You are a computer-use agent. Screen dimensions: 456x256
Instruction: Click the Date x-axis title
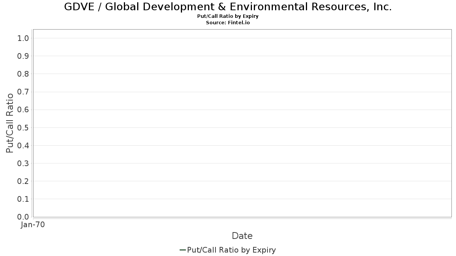[x=242, y=236]
